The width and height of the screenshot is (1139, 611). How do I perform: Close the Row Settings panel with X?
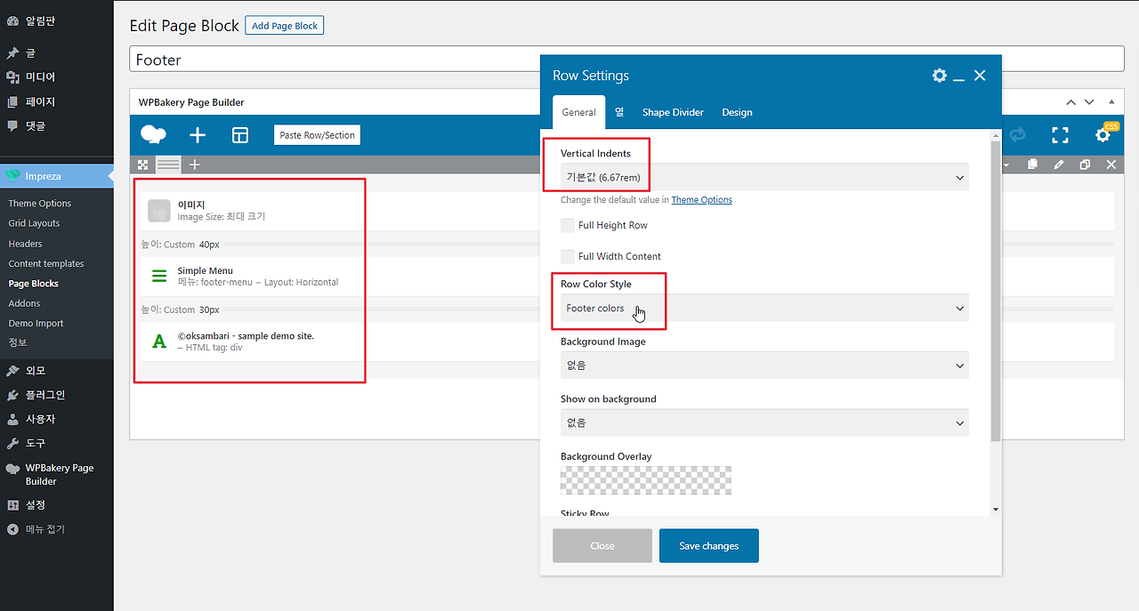coord(980,76)
